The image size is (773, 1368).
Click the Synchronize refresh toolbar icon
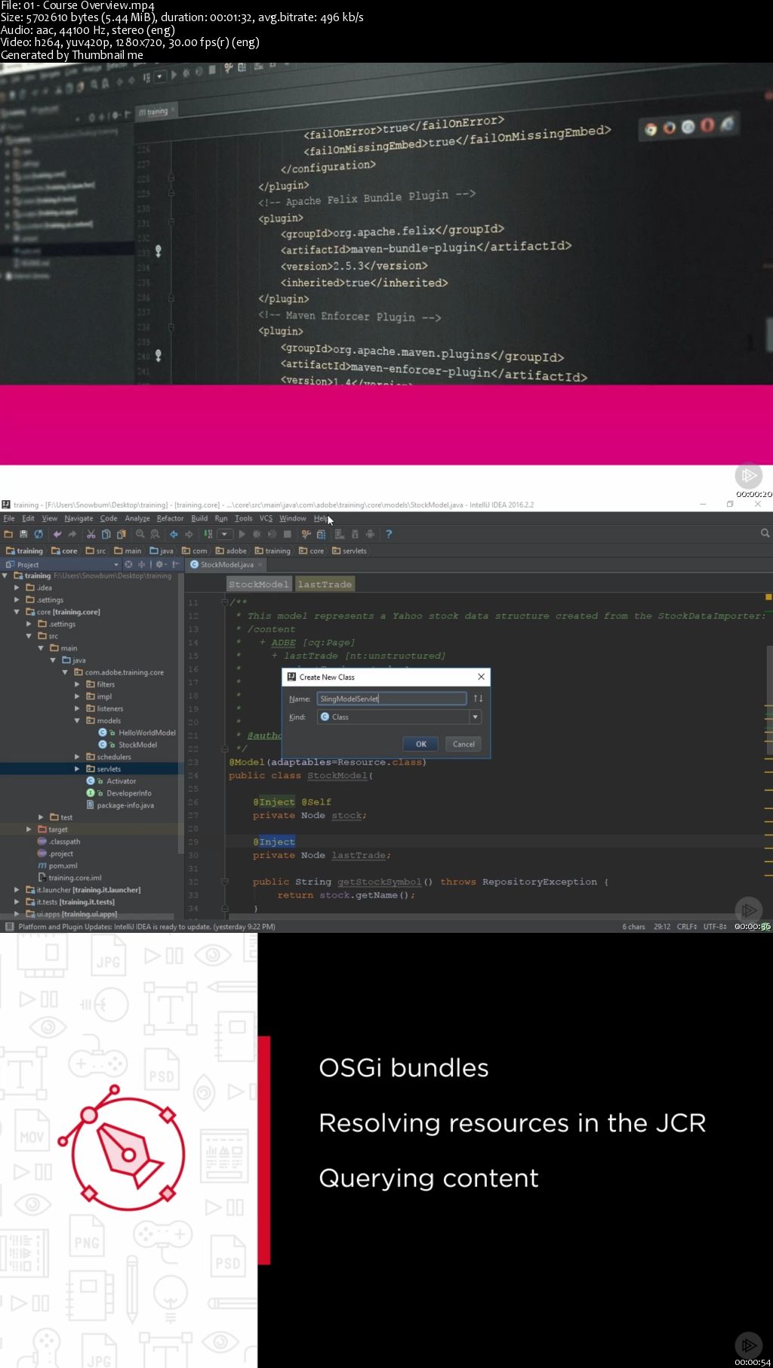[x=38, y=534]
